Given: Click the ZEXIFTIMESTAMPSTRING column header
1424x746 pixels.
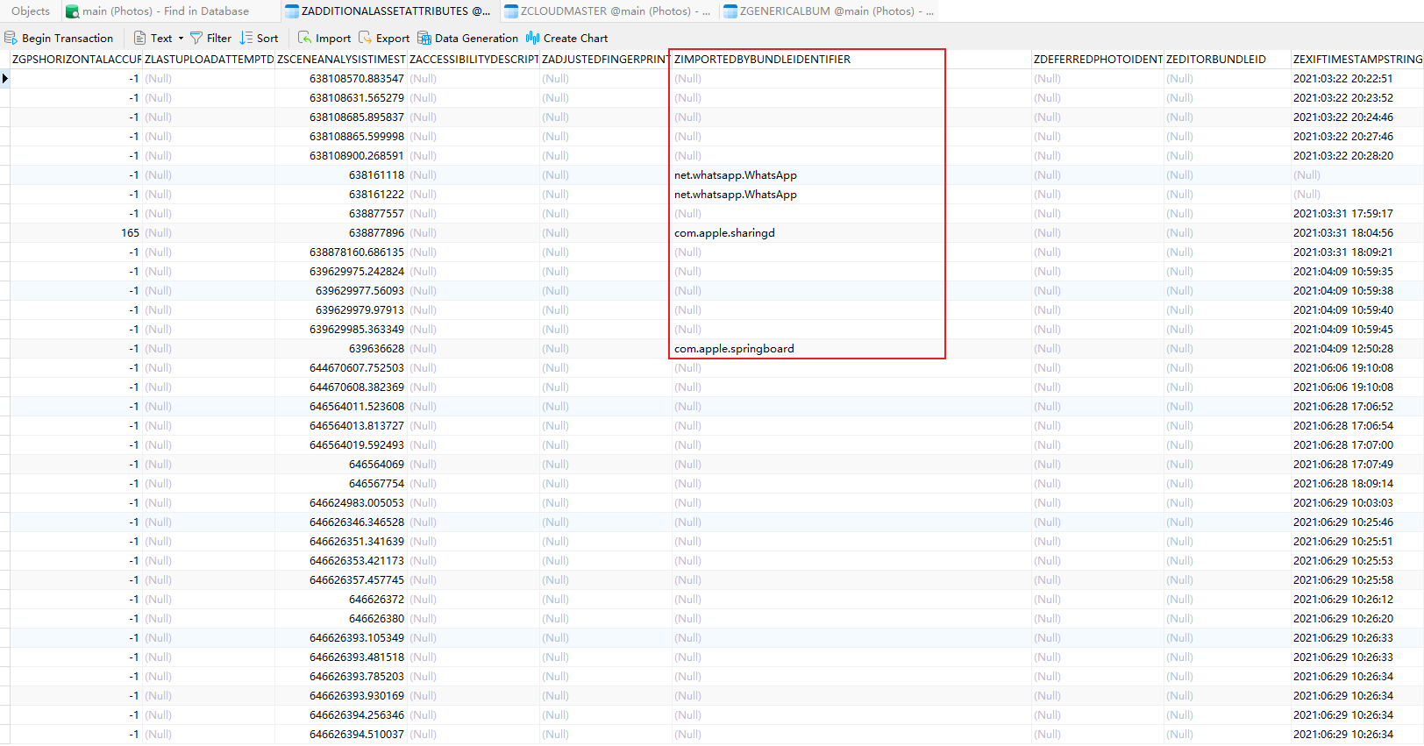Looking at the screenshot, I should pos(1356,60).
